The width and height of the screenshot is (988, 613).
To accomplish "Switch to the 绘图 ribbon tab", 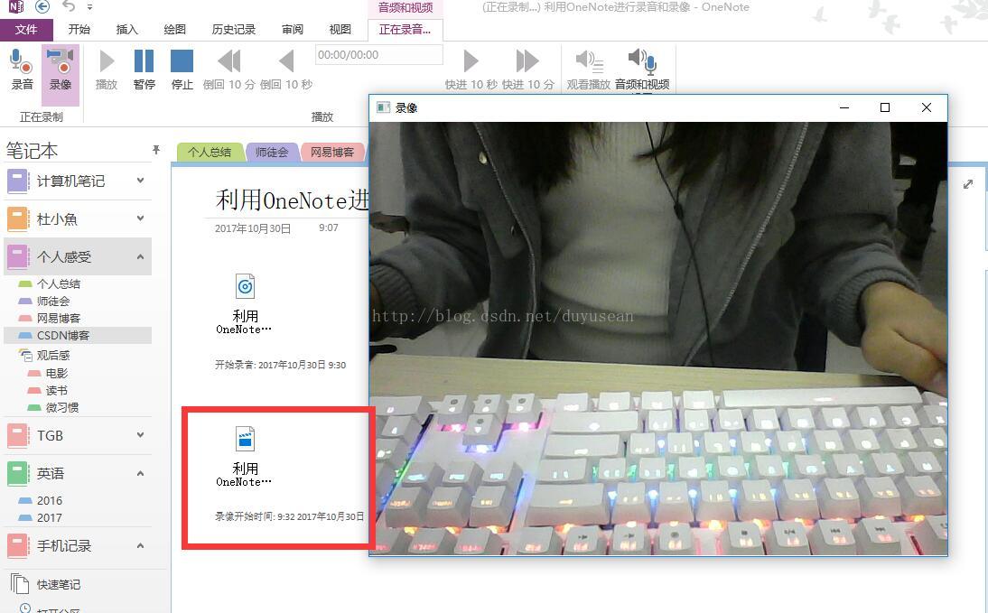I will coord(174,30).
